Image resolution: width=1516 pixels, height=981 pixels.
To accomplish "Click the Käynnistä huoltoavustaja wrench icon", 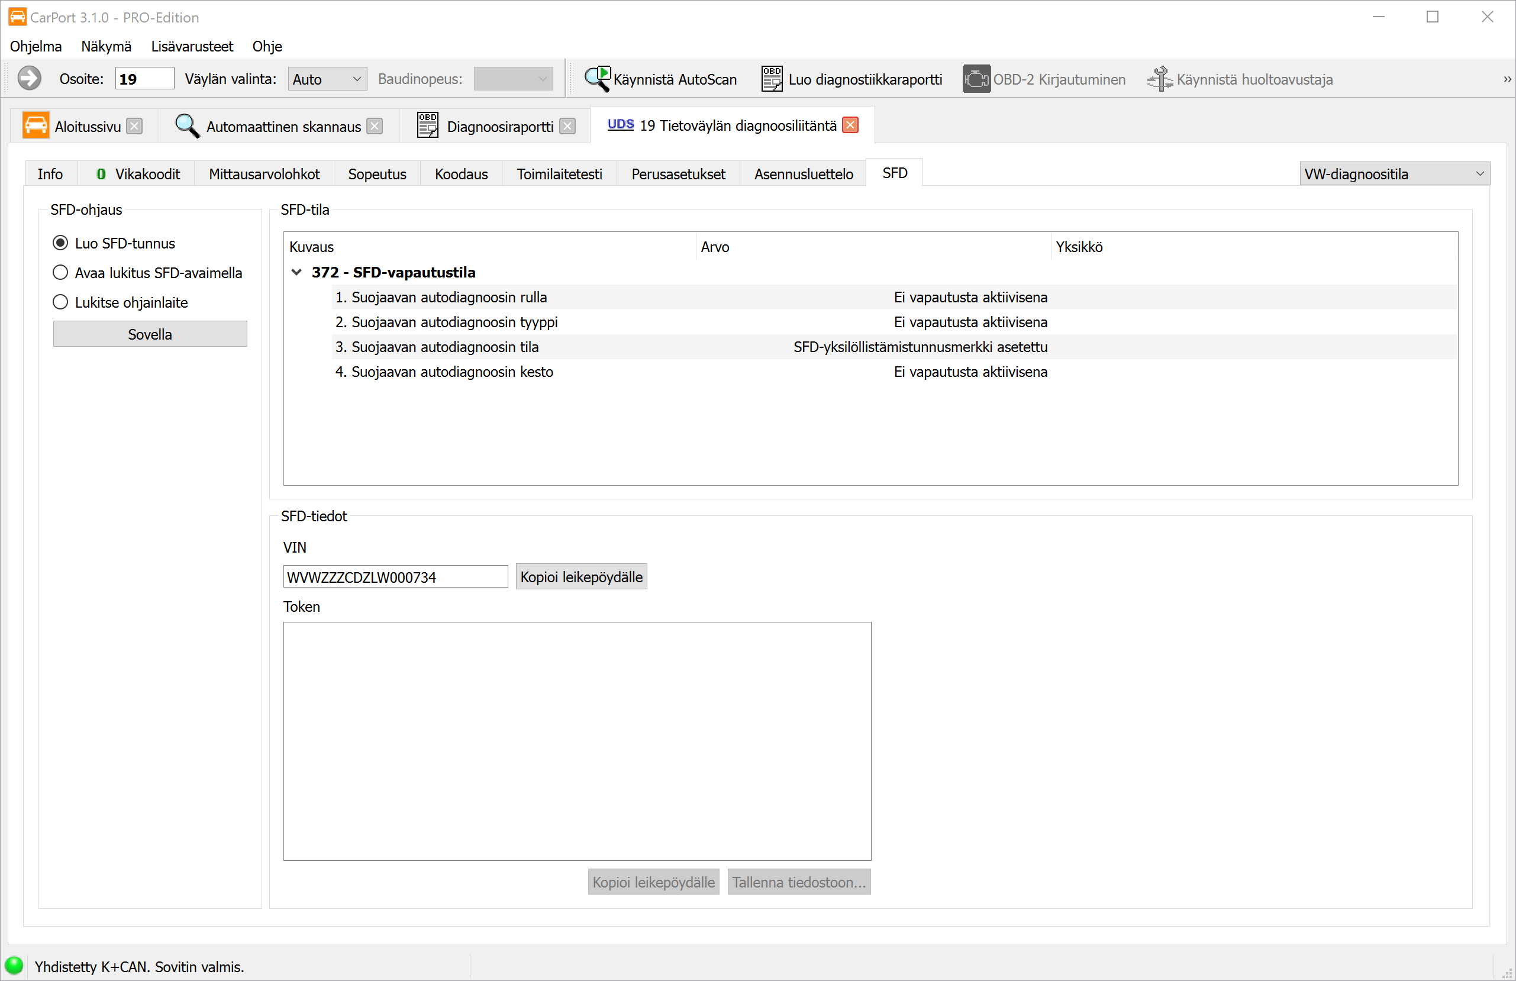I will (1160, 79).
